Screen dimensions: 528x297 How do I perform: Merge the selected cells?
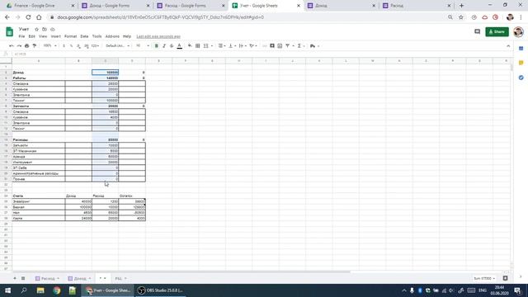point(205,46)
